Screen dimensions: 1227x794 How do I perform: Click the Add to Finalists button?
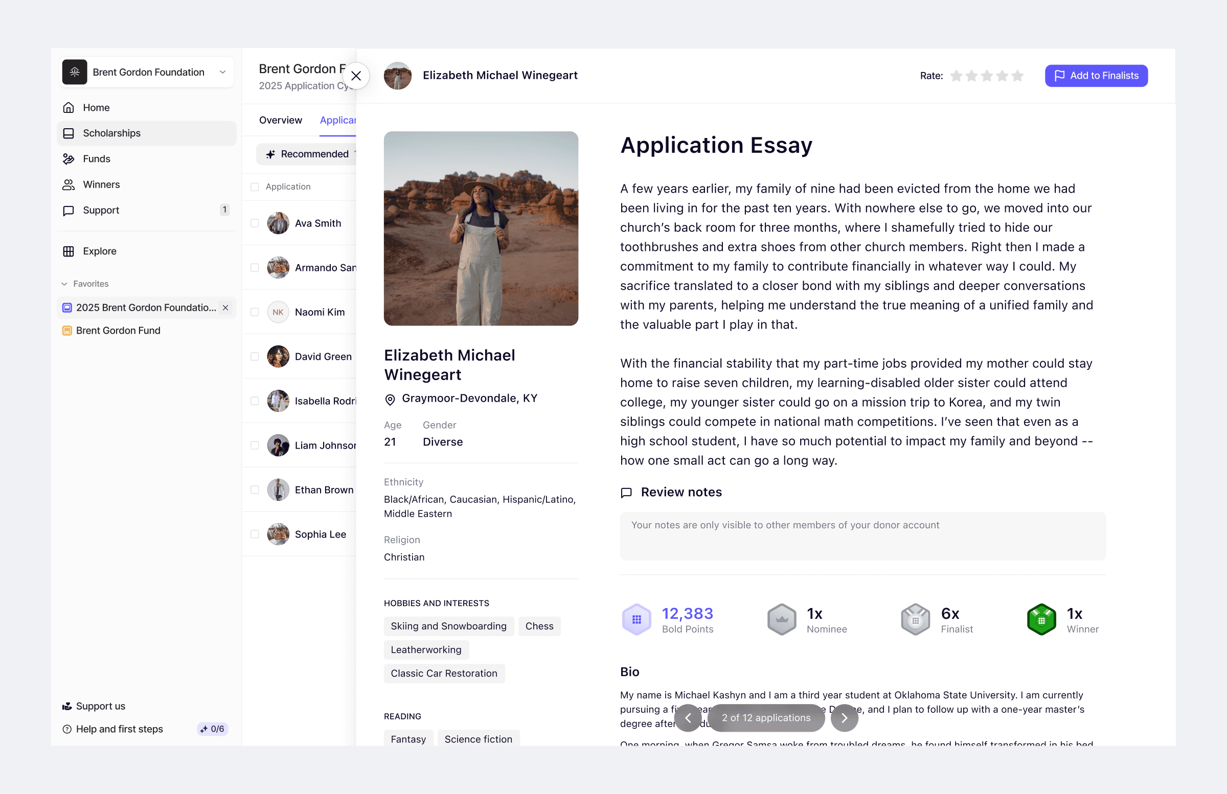(x=1096, y=76)
